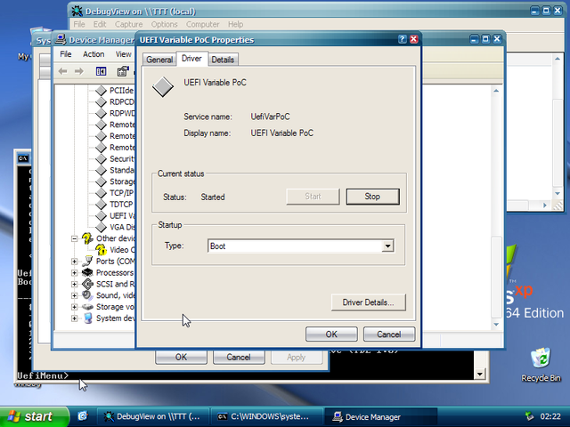Open the Startup Type dropdown

coord(388,246)
